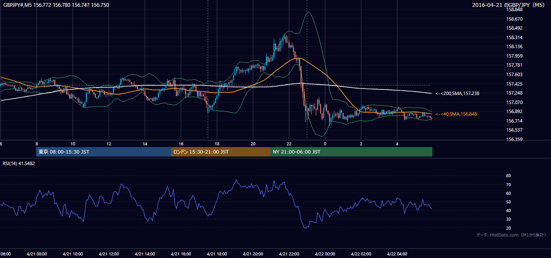Click hour label 10 under price chart

coord(73,144)
